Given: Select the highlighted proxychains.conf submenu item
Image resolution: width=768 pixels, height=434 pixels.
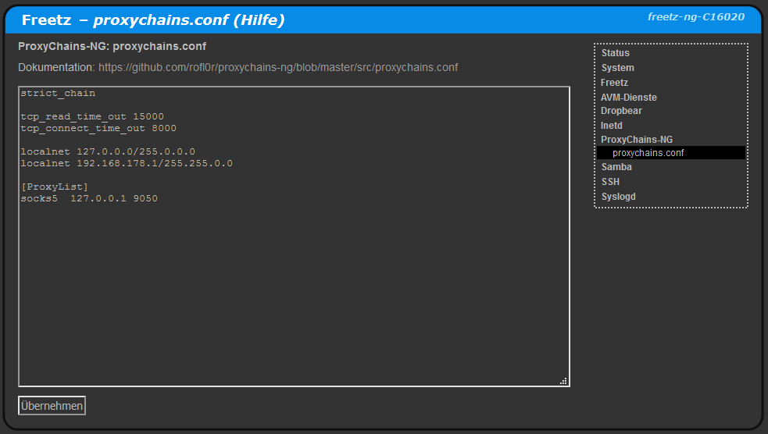Looking at the screenshot, I should point(648,153).
